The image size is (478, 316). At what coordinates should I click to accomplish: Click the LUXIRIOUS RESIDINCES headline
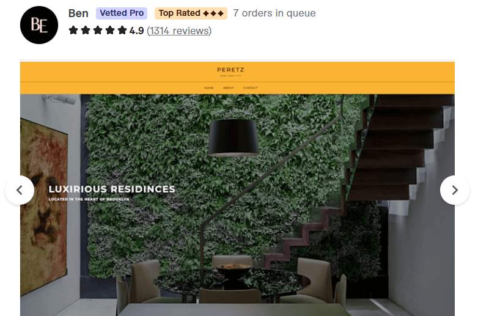(x=112, y=189)
